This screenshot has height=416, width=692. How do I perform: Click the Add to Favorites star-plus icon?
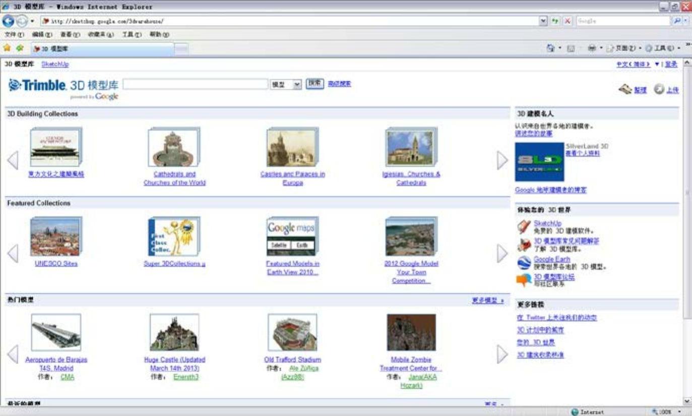coord(20,48)
